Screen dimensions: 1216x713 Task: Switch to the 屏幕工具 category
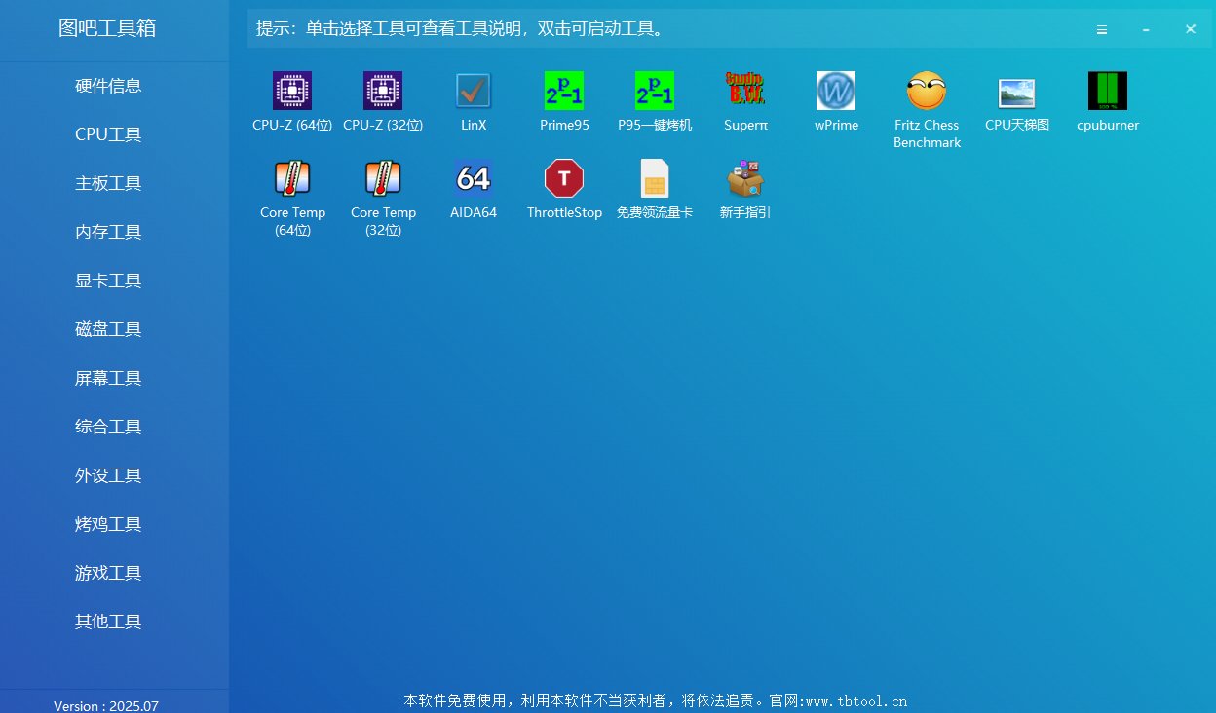(x=108, y=378)
